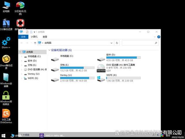Image resolution: width=185 pixels, height=139 pixels.
Task: Launch Ghost备份还原 from the desktop
Action: pyautogui.click(x=6, y=60)
